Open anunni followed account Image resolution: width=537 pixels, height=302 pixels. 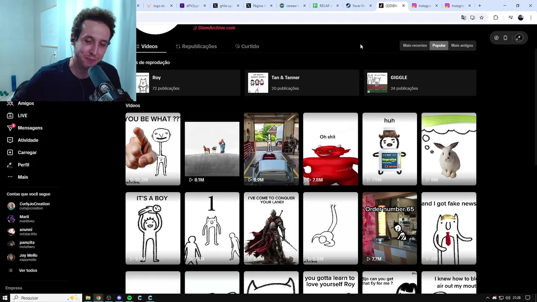pyautogui.click(x=23, y=232)
